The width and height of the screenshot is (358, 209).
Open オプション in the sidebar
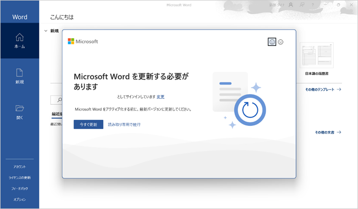(19, 199)
